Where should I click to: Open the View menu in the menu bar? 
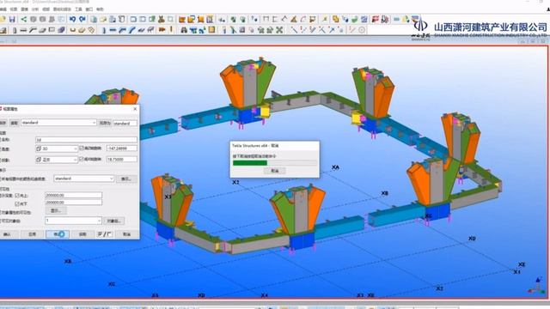[x=14, y=9]
